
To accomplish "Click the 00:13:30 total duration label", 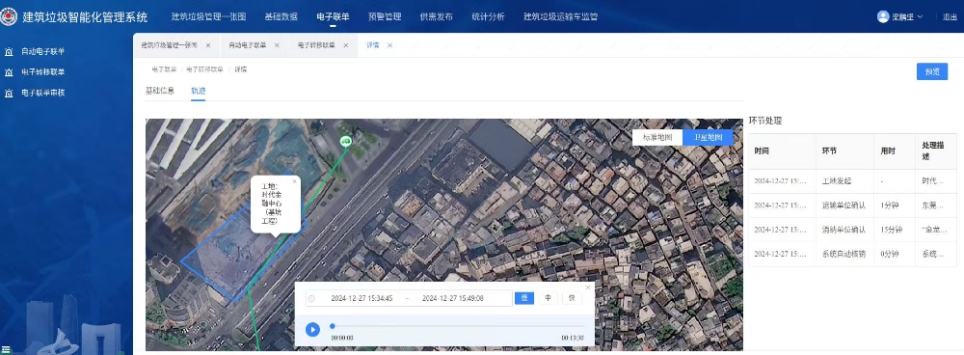I will pos(573,339).
